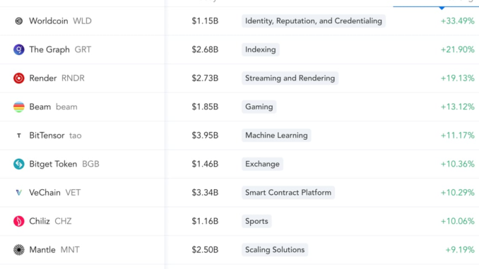Click the BitTensor tao logo icon
479x269 pixels.
[19, 136]
